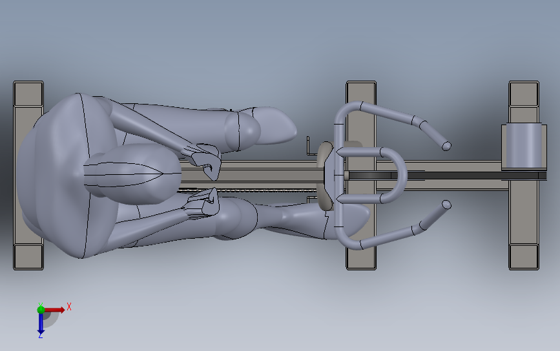Screen dimensions: 560x351
Task: Click the green Y axis dot of the triad
Action: [41, 309]
